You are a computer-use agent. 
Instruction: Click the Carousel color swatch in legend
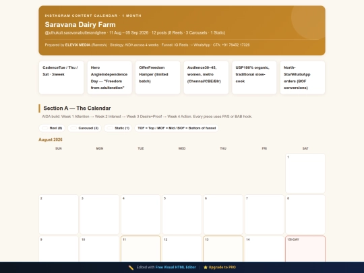tap(74, 128)
